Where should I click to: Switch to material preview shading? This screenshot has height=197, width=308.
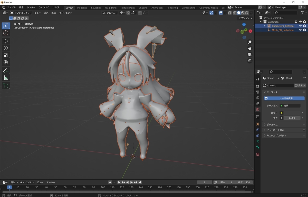click(x=243, y=13)
